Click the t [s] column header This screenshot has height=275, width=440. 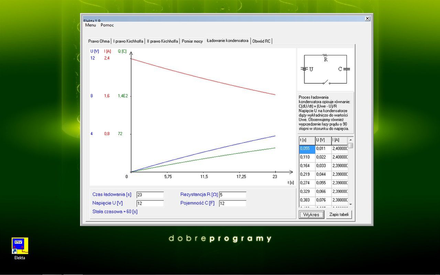point(307,140)
